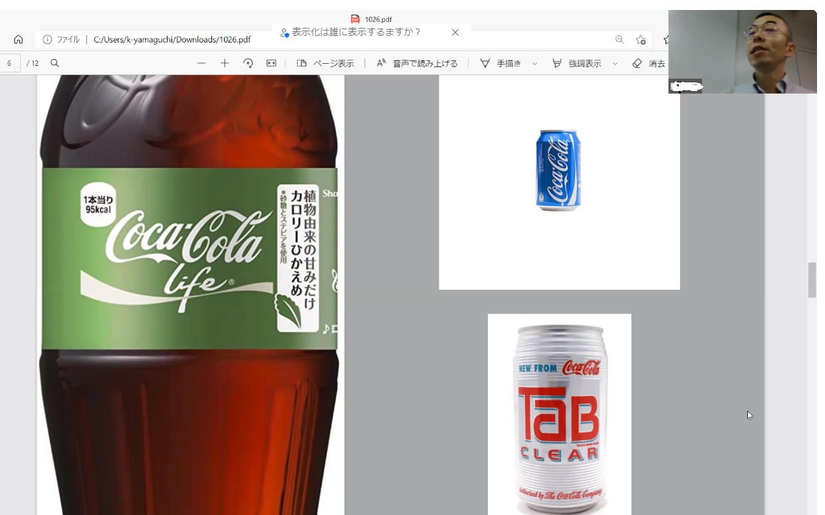The height and width of the screenshot is (515, 825).
Task: Select the 消去 eraser tool
Action: coord(649,63)
